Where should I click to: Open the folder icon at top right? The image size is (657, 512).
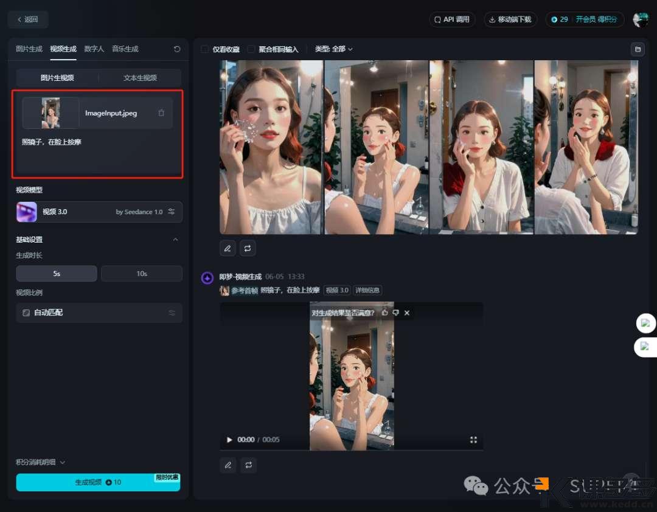click(x=638, y=49)
